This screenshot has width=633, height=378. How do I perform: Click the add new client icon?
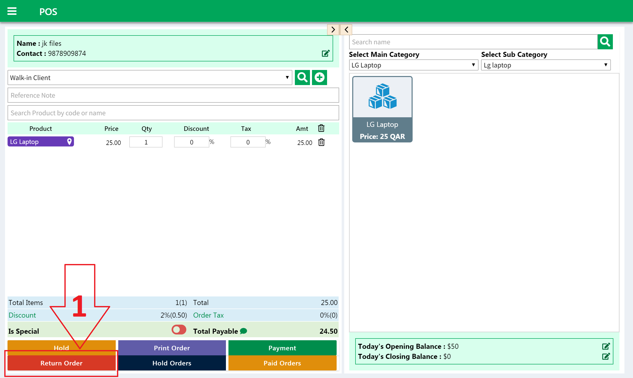tap(320, 78)
